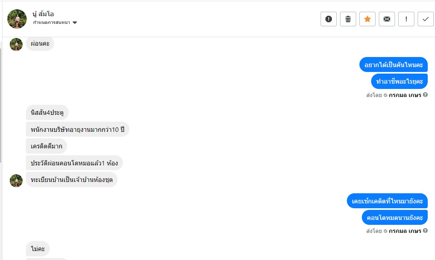Open the กำหนดการสนทนา dropdown
Screen dimensions: 435x260
coord(52,23)
